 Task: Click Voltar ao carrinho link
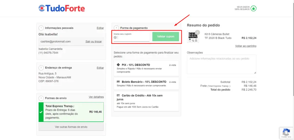(245, 46)
